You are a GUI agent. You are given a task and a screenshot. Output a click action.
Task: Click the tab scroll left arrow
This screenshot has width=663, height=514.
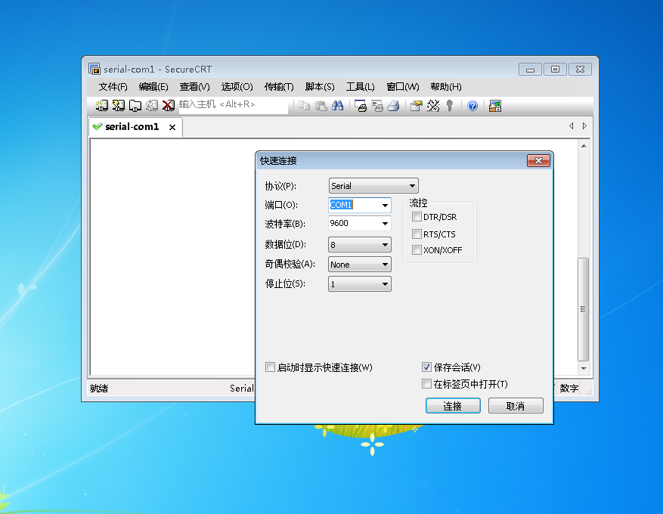pos(572,126)
